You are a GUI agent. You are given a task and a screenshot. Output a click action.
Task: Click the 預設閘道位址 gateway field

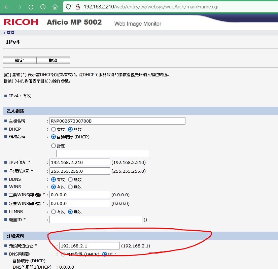(x=90, y=246)
